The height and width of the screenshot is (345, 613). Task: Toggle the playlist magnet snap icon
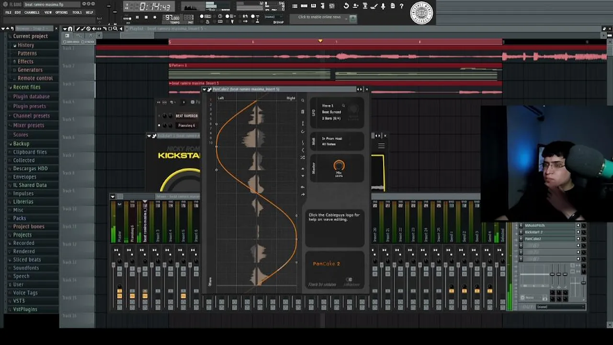click(x=70, y=29)
